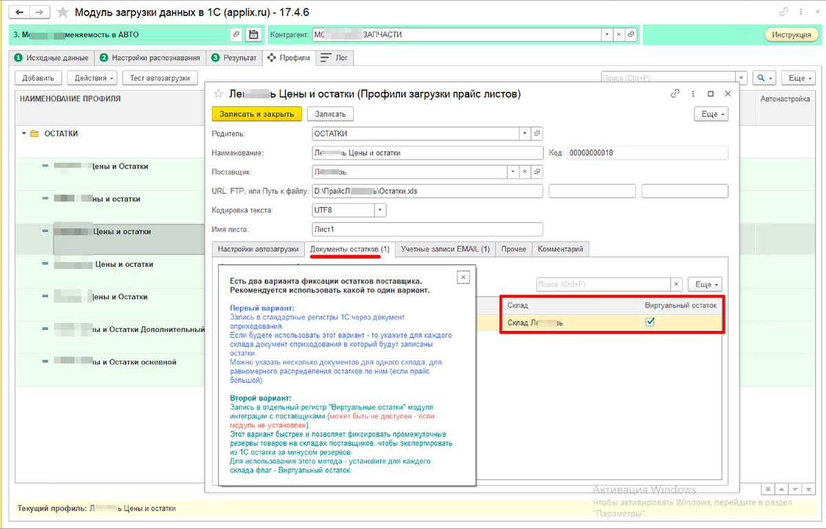The width and height of the screenshot is (826, 529).
Task: Uncheck Виртуальный остаток checkbox for Склад
Action: (x=650, y=321)
